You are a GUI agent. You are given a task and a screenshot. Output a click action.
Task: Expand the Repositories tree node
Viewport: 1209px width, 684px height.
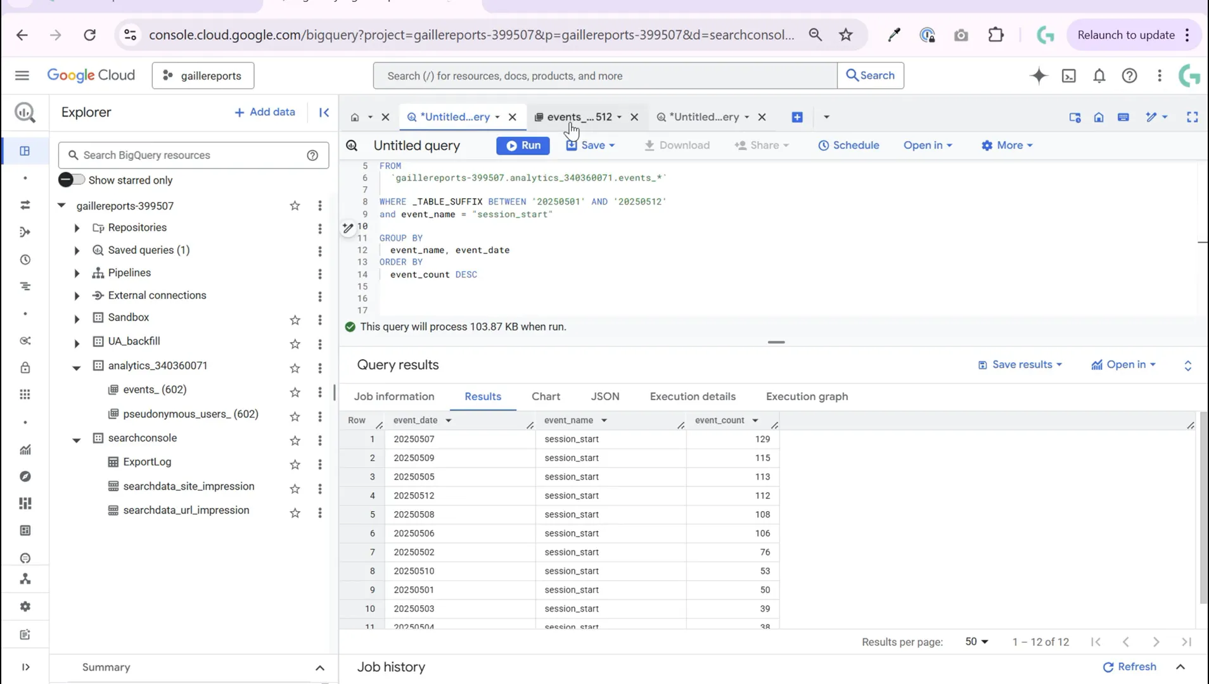77,228
